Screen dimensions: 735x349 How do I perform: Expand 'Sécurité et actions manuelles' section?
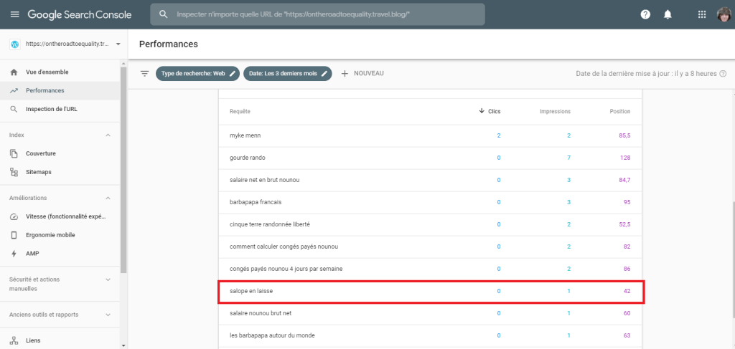click(x=108, y=279)
